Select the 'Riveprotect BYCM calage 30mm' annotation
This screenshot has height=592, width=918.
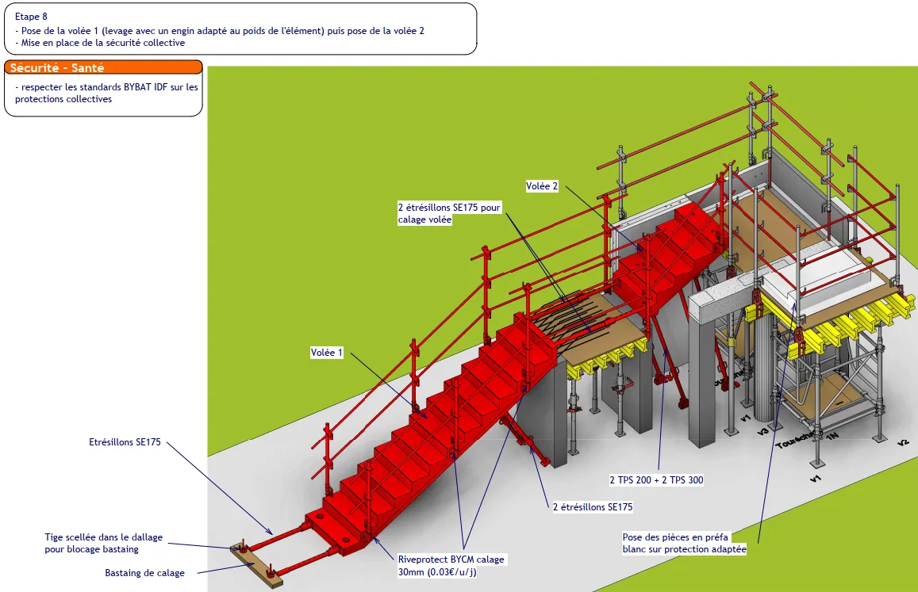(451, 566)
